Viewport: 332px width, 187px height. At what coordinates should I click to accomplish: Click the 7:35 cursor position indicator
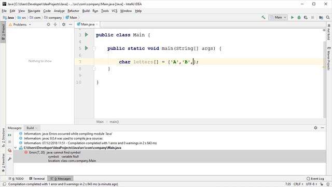pos(288,184)
